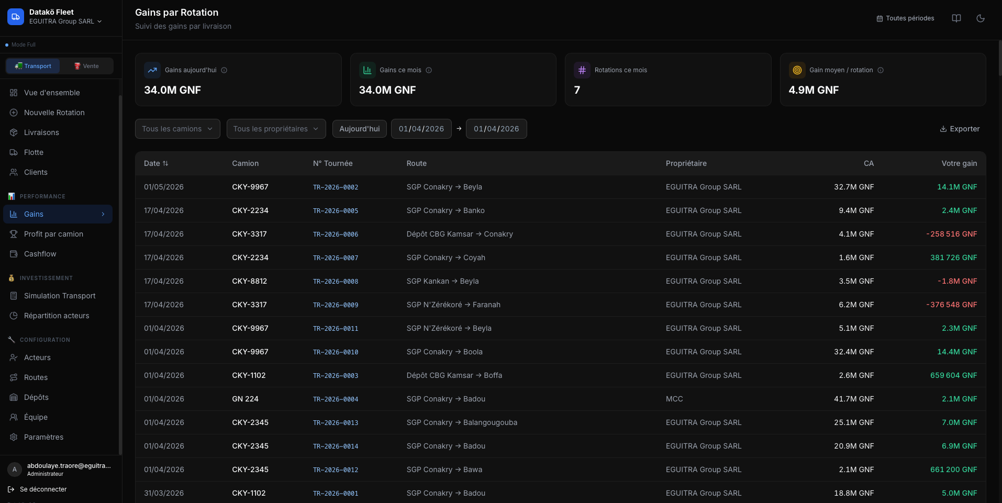The image size is (1002, 503).
Task: Expand the Tous les camions dropdown
Action: click(177, 129)
